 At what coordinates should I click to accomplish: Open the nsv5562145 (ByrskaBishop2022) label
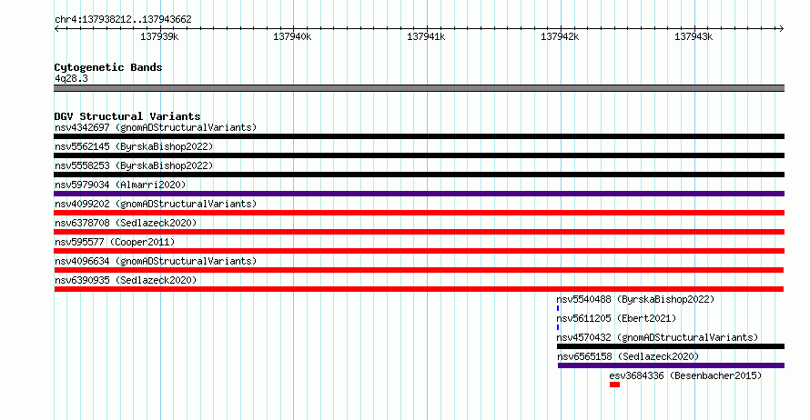pyautogui.click(x=134, y=146)
